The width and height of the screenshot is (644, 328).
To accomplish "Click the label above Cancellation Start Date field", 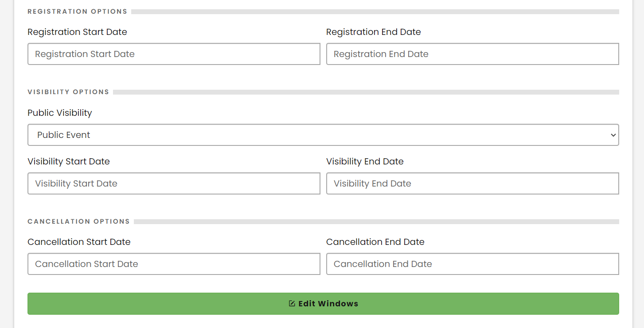I will click(x=79, y=242).
